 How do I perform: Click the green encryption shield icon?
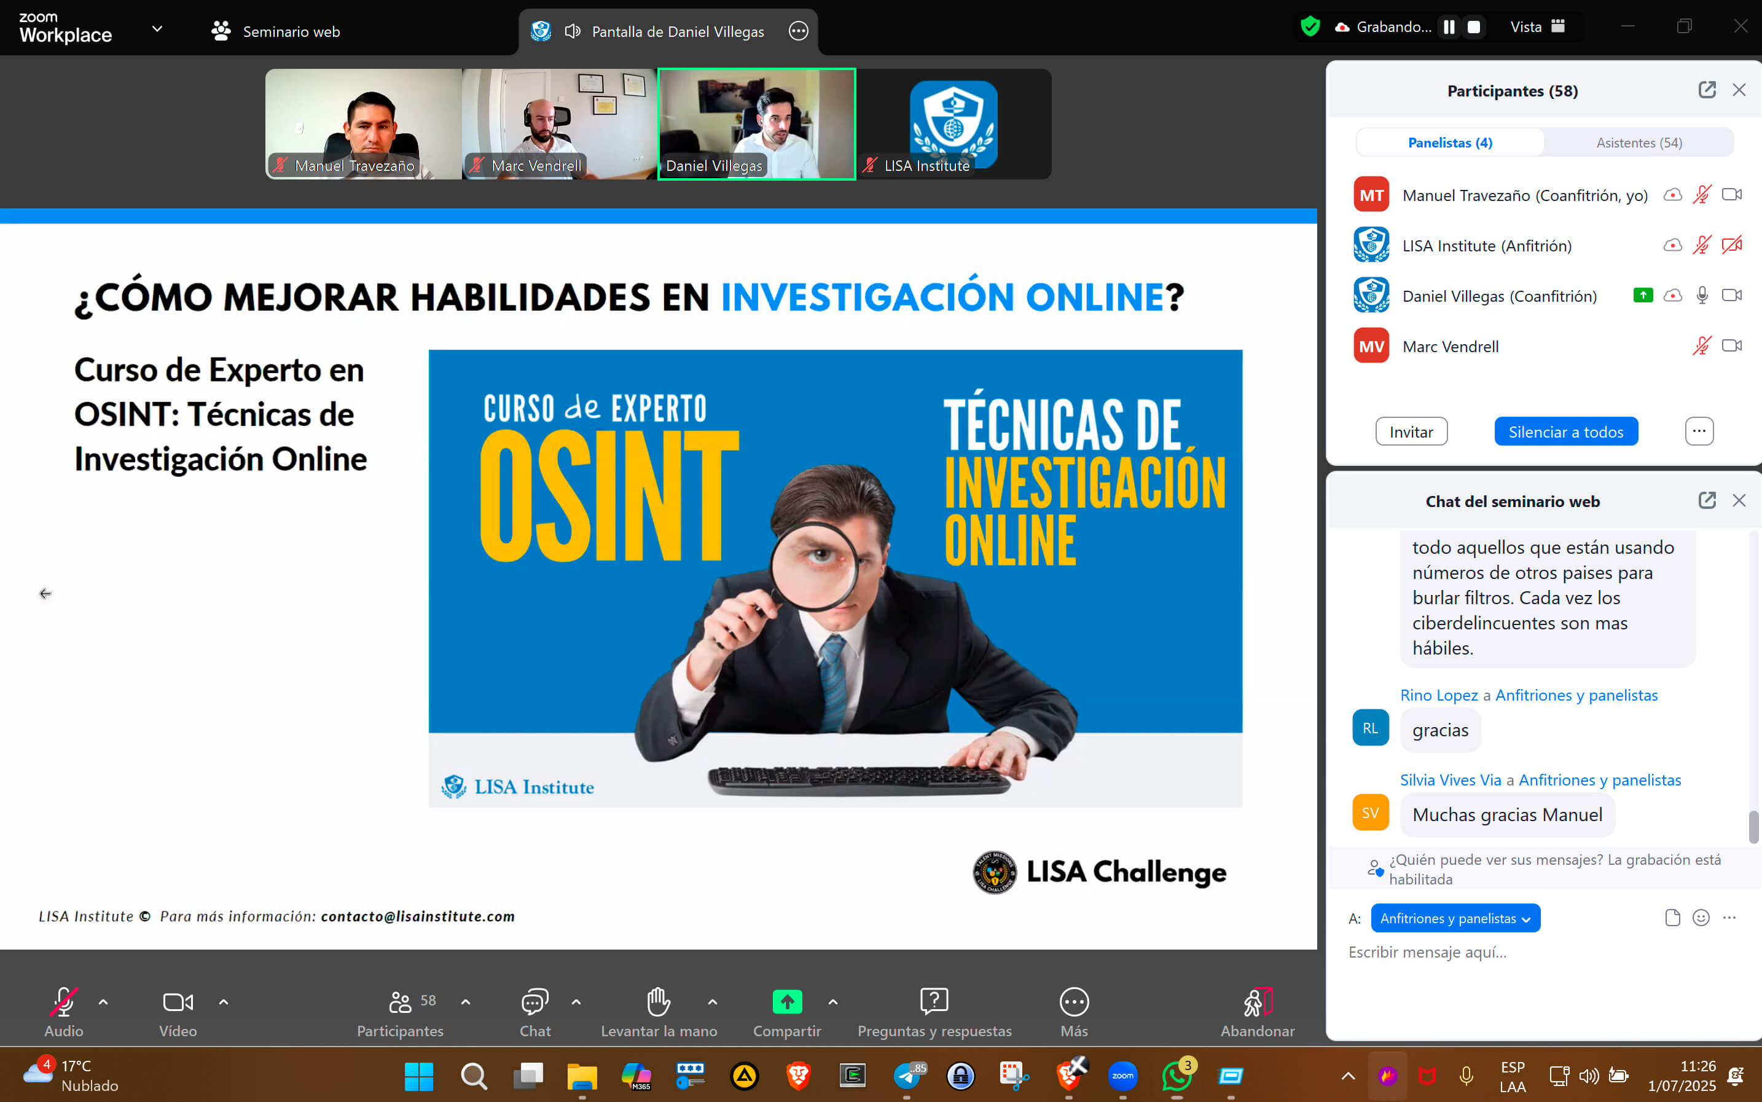click(1310, 27)
